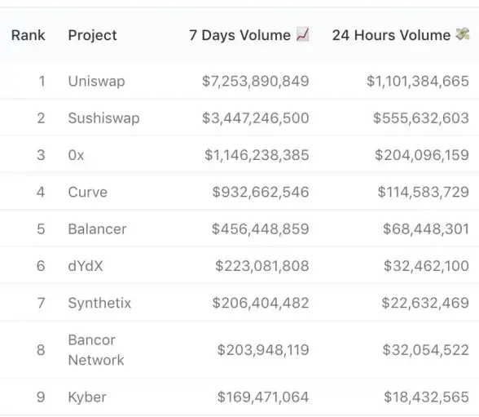Select Curve's 7-day volume $932,662,546
Image resolution: width=479 pixels, height=417 pixels.
[x=261, y=192]
